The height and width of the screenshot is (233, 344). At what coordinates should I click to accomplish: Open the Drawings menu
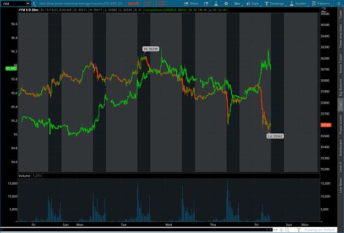coord(275,3)
